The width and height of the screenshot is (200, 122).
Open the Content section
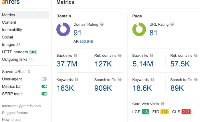point(9,22)
